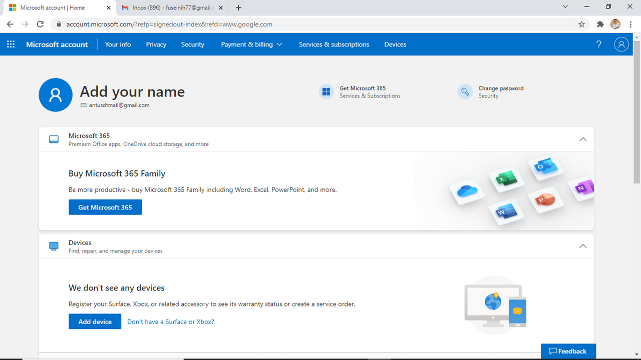Click the Add your name heading
The image size is (641, 360).
132,92
